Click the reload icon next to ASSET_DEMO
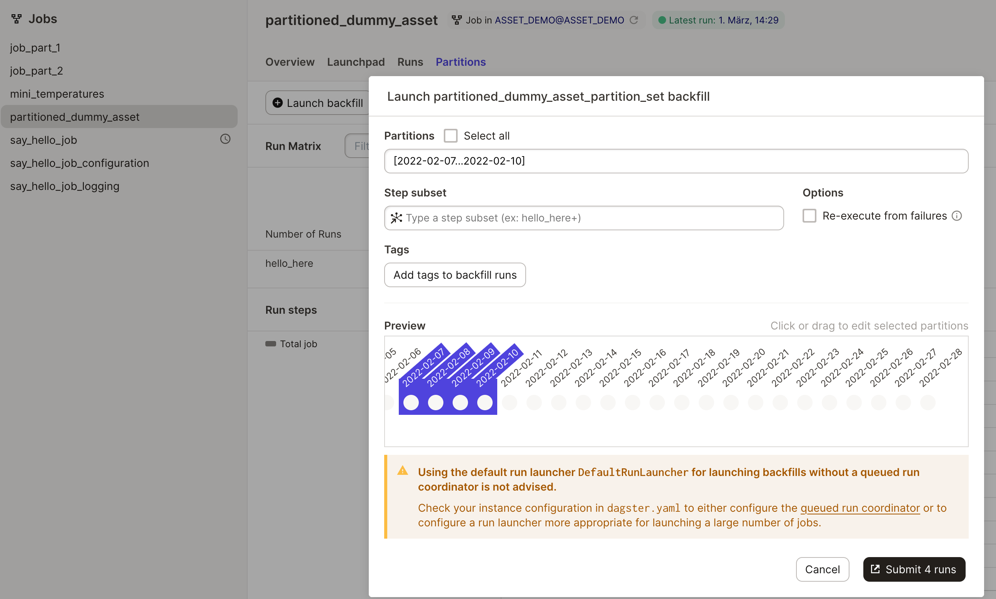 634,20
